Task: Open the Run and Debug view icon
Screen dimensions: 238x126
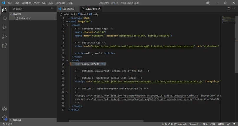Action: [4, 37]
